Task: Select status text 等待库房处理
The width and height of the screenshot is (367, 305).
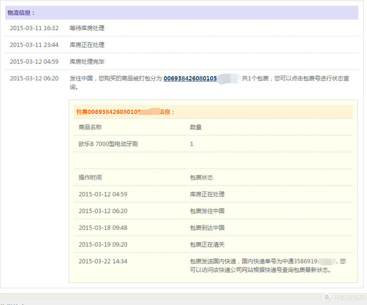Action: [x=87, y=28]
